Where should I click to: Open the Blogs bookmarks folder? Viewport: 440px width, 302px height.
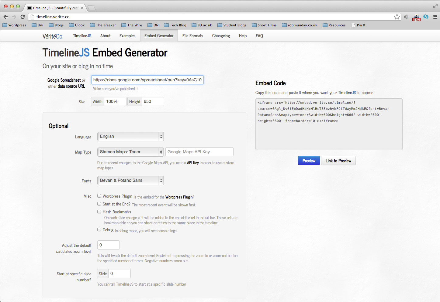tap(56, 25)
